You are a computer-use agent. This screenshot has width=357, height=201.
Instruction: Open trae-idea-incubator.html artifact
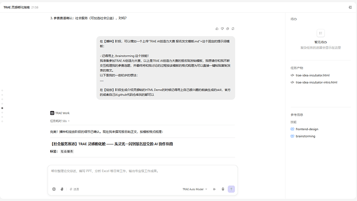313,75
